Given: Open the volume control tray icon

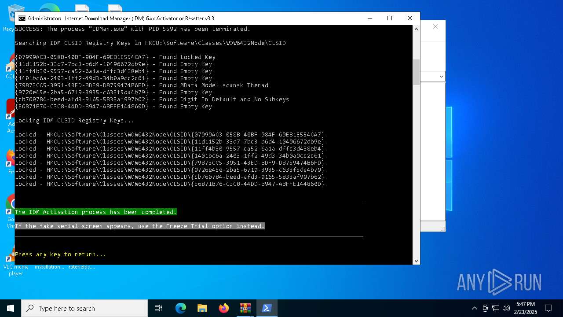Looking at the screenshot, I should (x=506, y=308).
